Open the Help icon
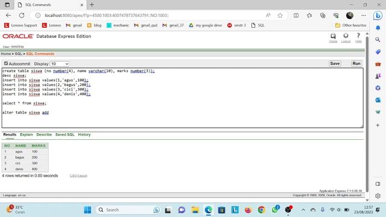Screen dimensions: 386x217 click(358, 36)
